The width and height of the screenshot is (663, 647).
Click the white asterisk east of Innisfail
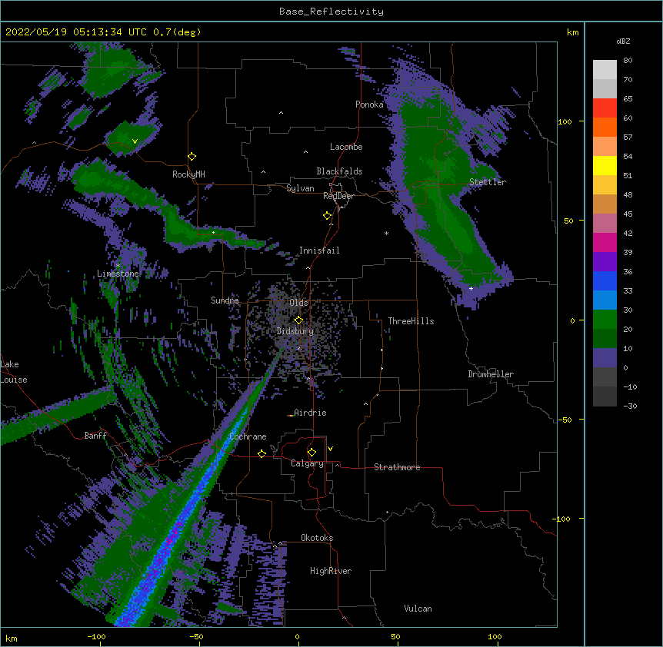[x=386, y=233]
